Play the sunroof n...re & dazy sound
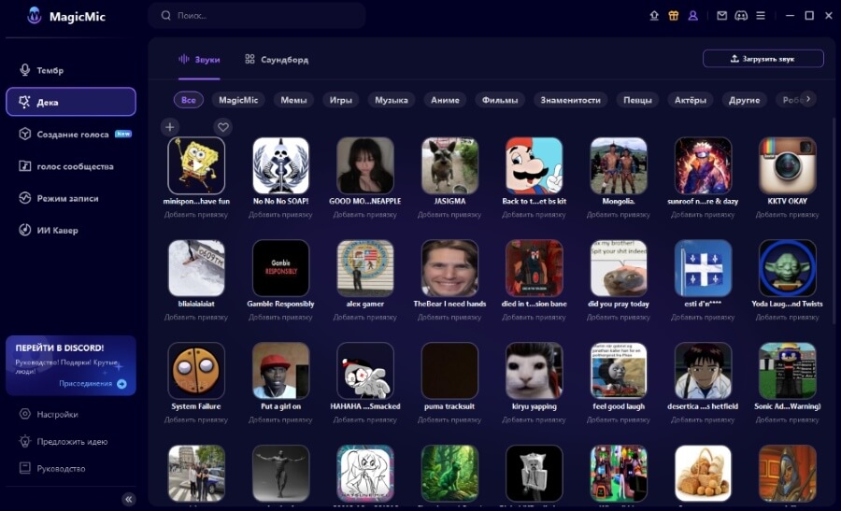The image size is (841, 511). tap(703, 165)
